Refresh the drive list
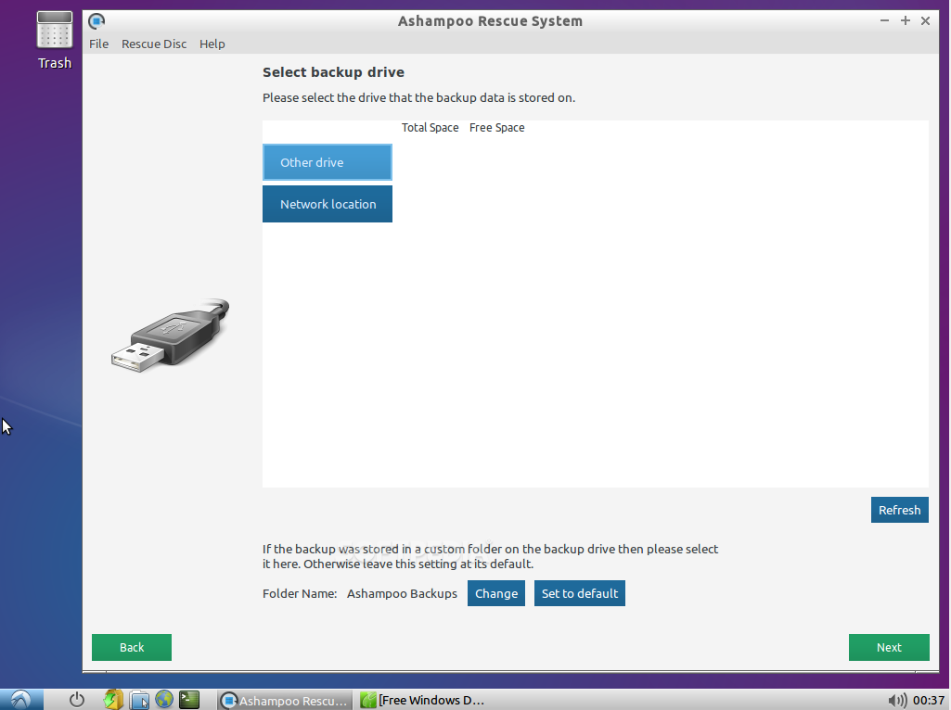 click(x=899, y=510)
